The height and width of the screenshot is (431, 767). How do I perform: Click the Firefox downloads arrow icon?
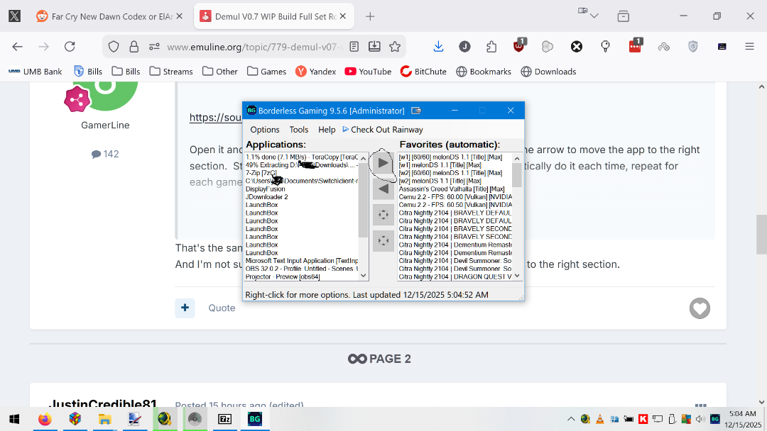(x=438, y=46)
